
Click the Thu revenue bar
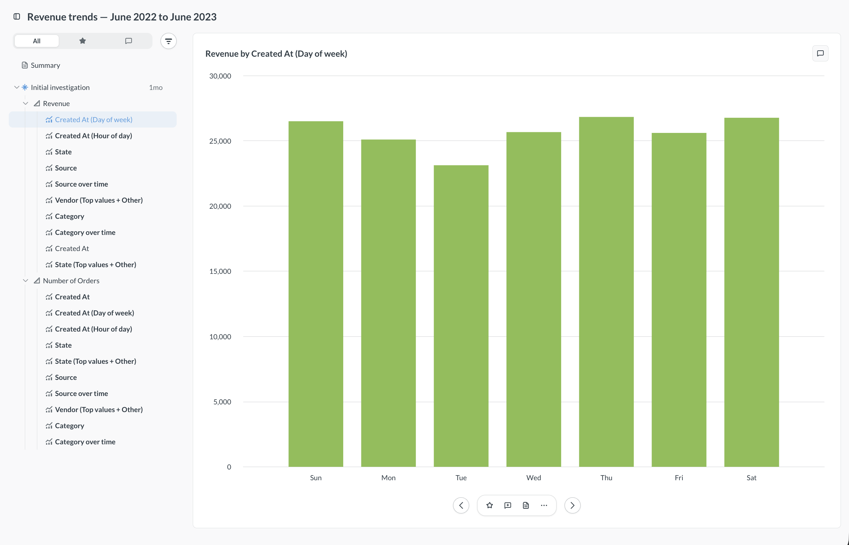click(x=606, y=292)
